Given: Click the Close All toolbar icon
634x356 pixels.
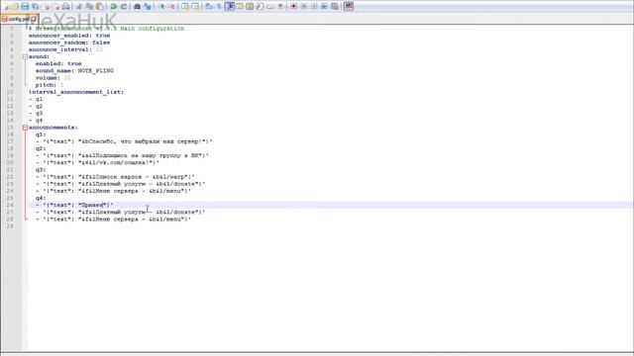Looking at the screenshot, I should pyautogui.click(x=56, y=7).
